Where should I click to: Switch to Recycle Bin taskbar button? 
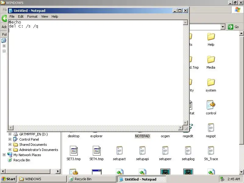click(92, 179)
